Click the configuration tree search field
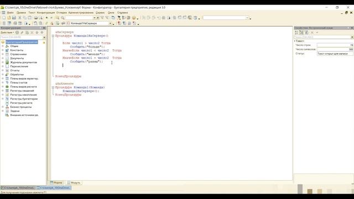 tap(22, 37)
